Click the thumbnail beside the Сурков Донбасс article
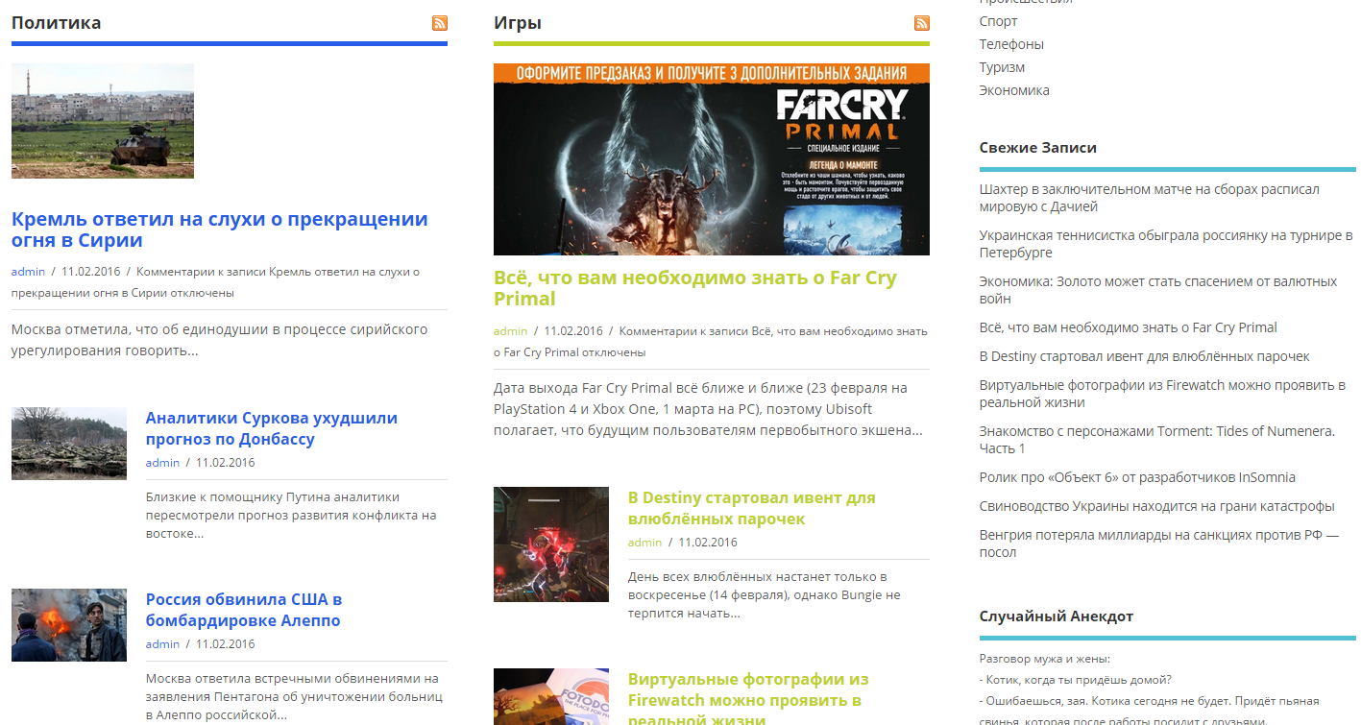The height and width of the screenshot is (725, 1361). [x=69, y=444]
